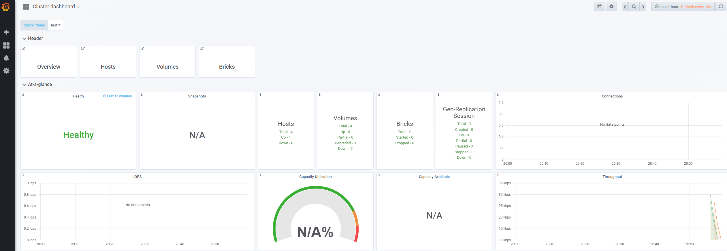Image resolution: width=727 pixels, height=251 pixels.
Task: Open the Overview dashboard link
Action: [x=49, y=67]
